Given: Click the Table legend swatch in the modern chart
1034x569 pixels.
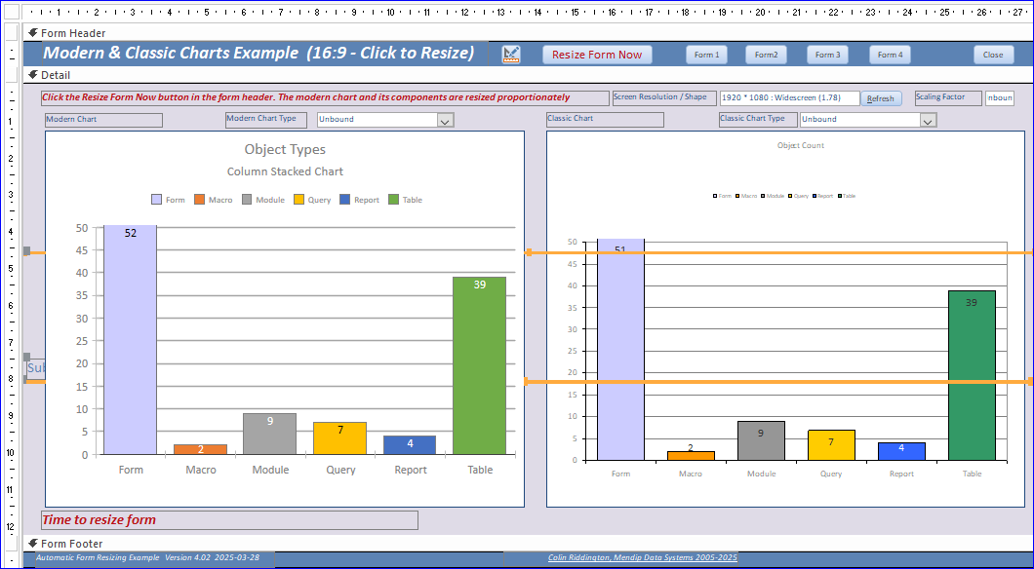Looking at the screenshot, I should [394, 200].
